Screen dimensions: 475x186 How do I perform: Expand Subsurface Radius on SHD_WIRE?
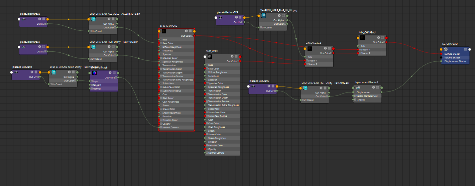[x=207, y=116]
